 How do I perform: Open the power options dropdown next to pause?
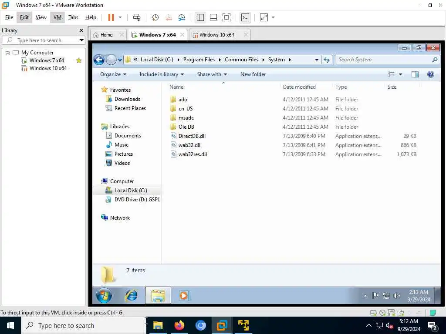(120, 17)
